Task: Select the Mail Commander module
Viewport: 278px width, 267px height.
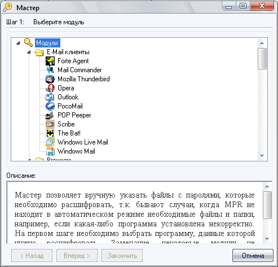Action: point(80,70)
